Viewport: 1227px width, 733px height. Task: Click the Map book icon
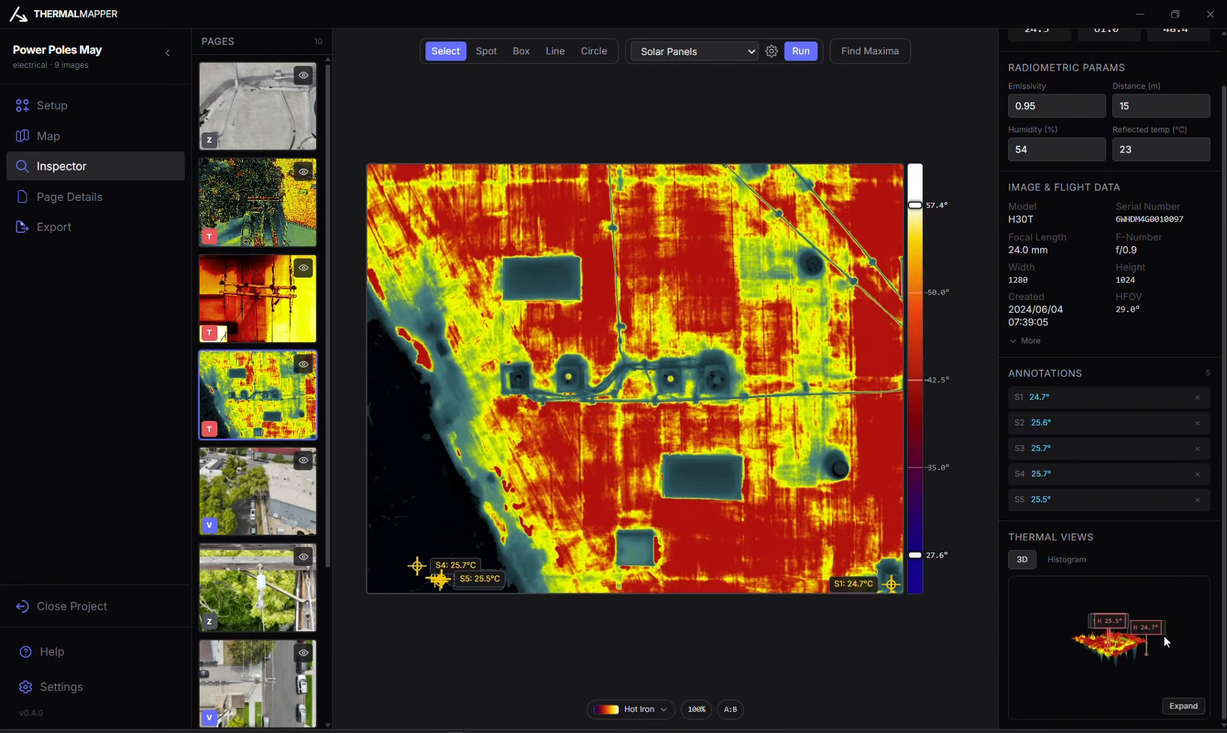coord(22,136)
